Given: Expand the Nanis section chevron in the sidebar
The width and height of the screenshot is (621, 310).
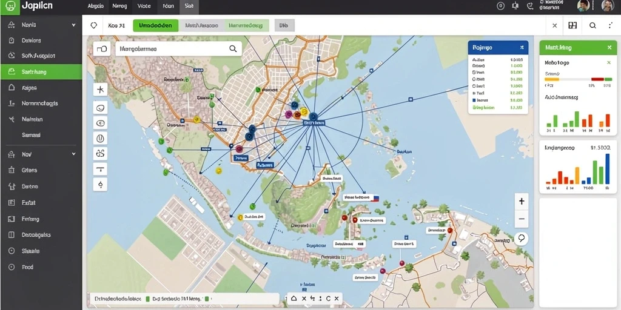Looking at the screenshot, I should [x=73, y=25].
